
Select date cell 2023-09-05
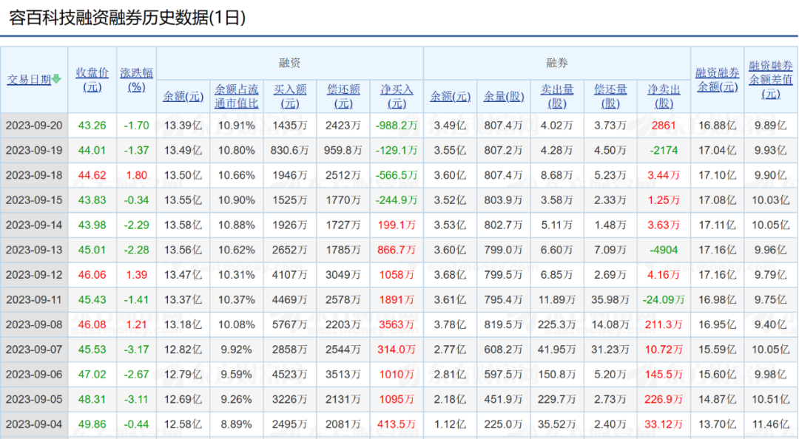(34, 399)
